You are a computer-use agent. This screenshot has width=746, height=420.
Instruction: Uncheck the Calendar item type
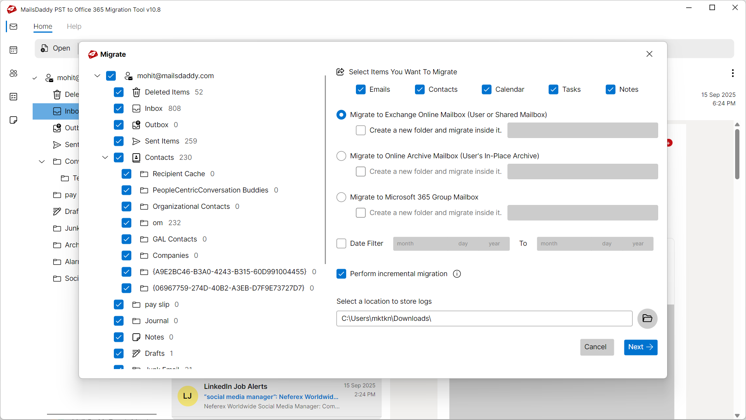point(486,89)
